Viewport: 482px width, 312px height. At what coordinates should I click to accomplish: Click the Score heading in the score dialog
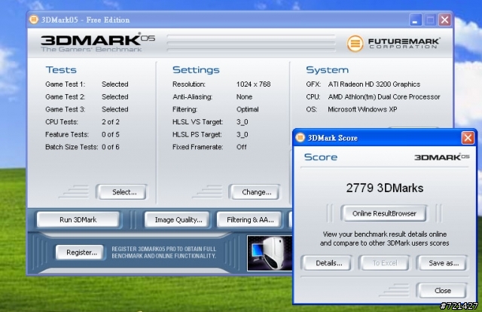(321, 157)
